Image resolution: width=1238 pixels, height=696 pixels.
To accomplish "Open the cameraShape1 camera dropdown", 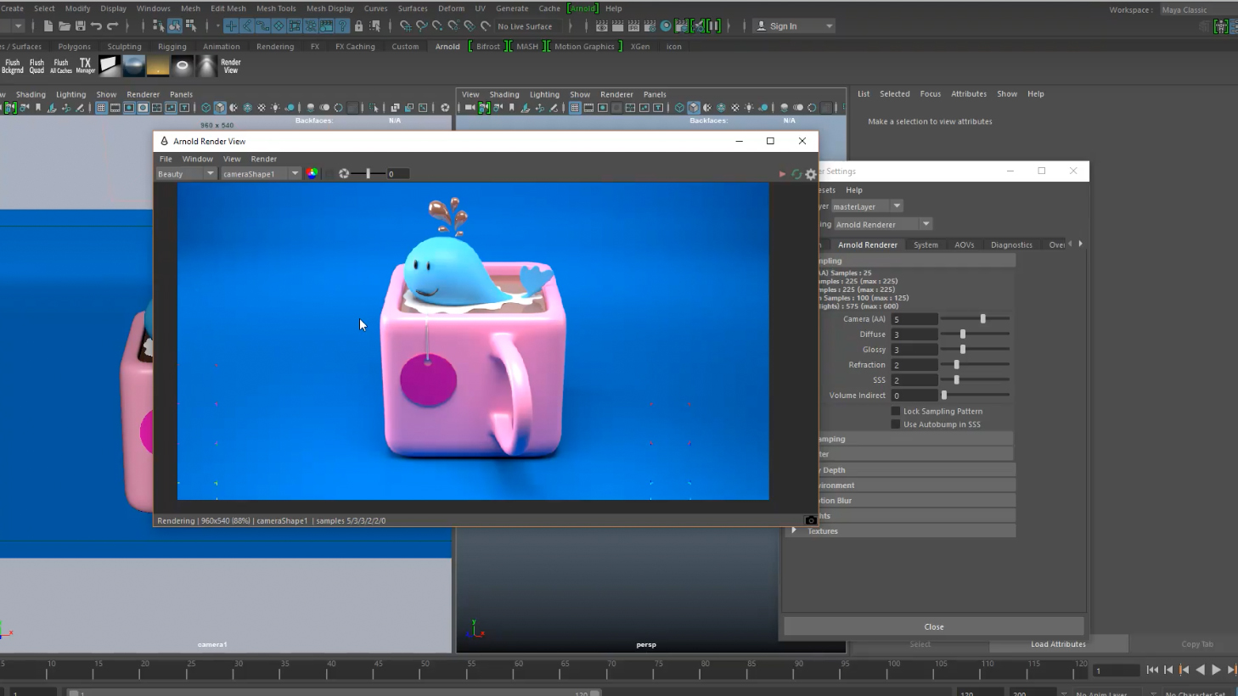I will coord(261,174).
